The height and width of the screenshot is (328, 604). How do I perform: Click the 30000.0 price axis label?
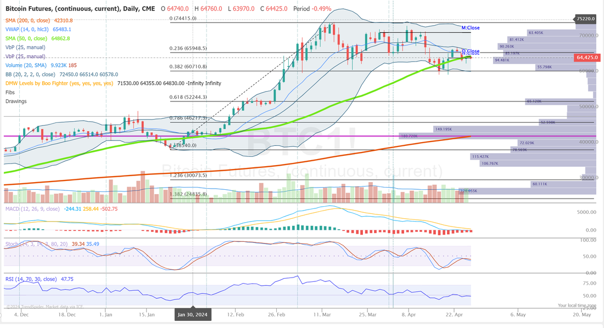click(589, 178)
